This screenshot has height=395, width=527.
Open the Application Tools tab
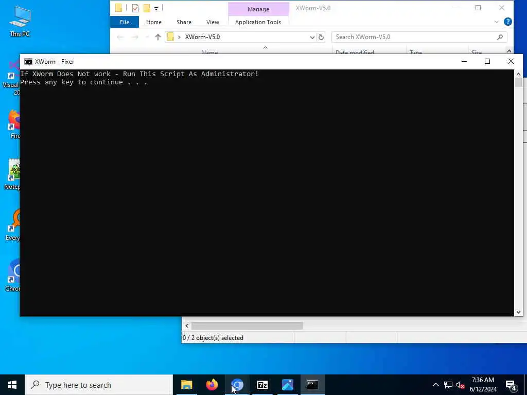pyautogui.click(x=258, y=22)
